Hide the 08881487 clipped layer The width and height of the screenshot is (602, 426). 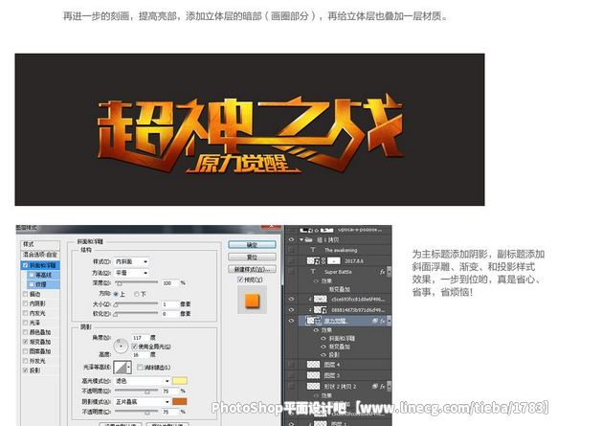pos(291,309)
